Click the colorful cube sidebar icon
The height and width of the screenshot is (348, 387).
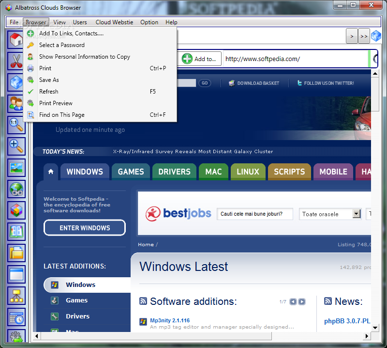click(16, 210)
